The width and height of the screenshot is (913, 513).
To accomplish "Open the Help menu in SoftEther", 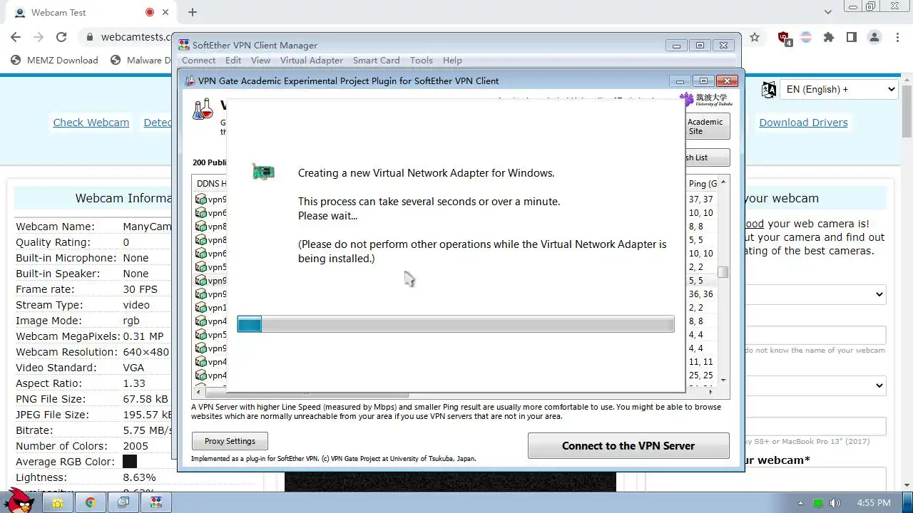I will click(452, 61).
